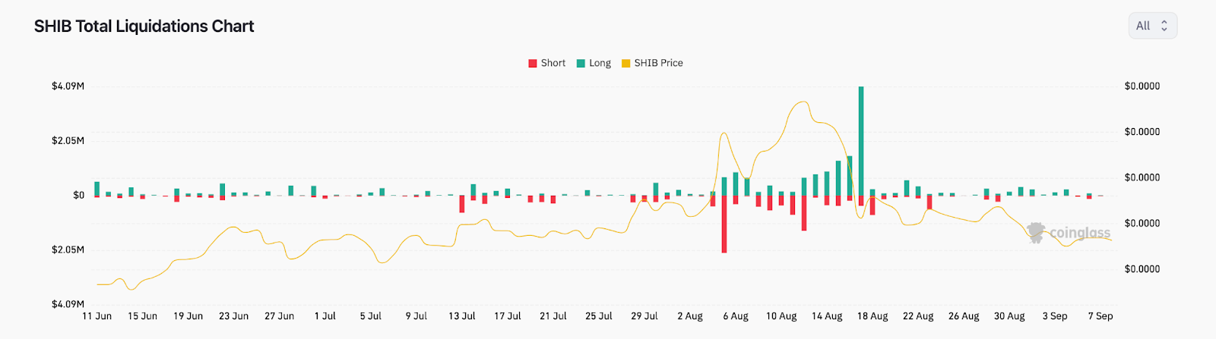
Task: Click the coinglass watermark text
Action: tap(1079, 233)
